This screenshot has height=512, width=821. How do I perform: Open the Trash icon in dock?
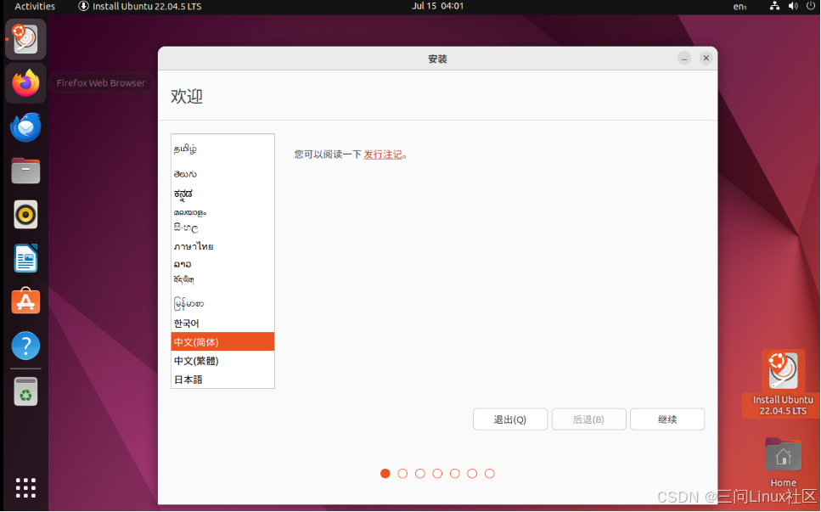25,391
